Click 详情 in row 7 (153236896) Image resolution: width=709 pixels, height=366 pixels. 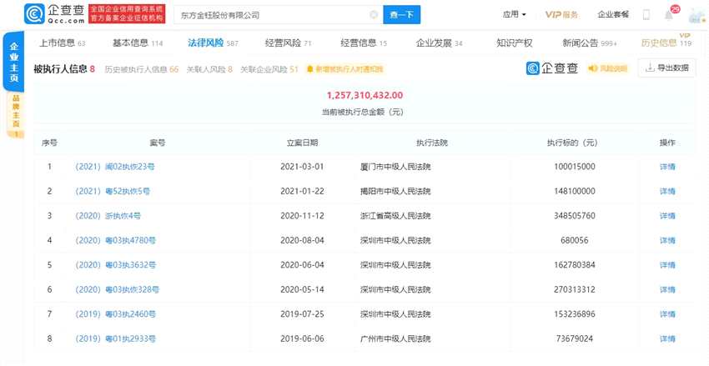[667, 314]
